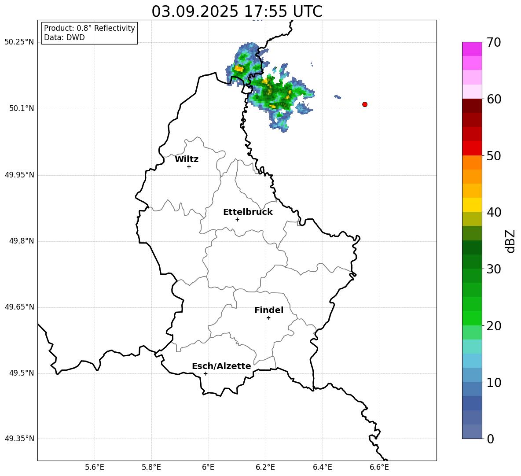Click the 70 colorbar tick label
521x476 pixels.
point(494,42)
